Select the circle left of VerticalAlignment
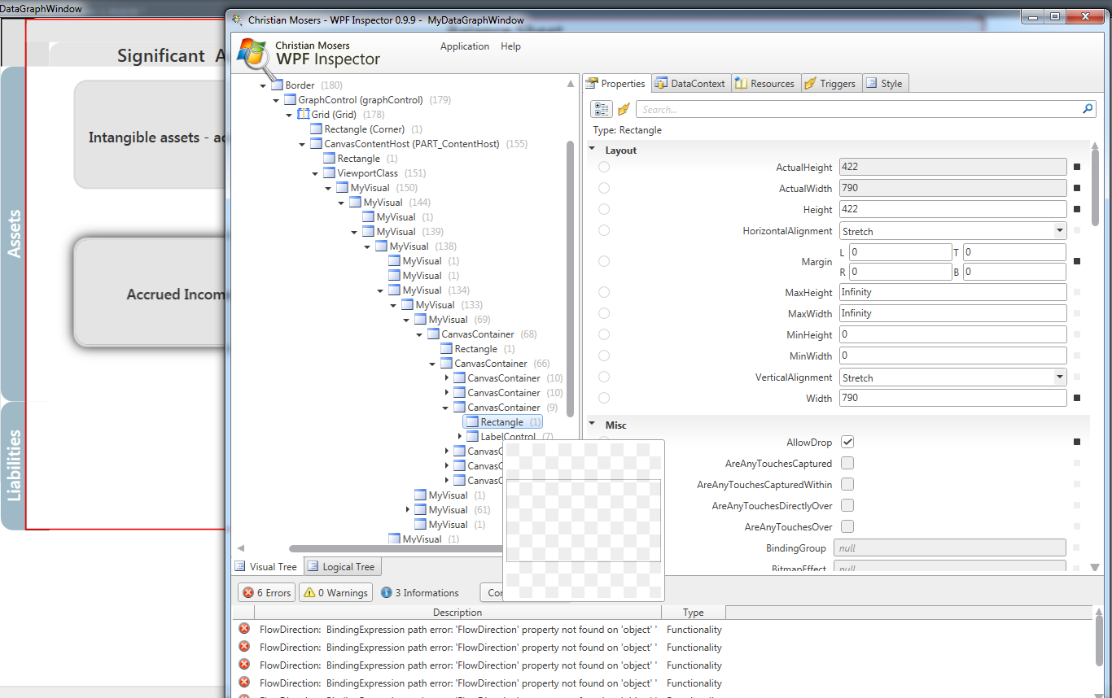Screen dimensions: 1112x698 pos(604,377)
